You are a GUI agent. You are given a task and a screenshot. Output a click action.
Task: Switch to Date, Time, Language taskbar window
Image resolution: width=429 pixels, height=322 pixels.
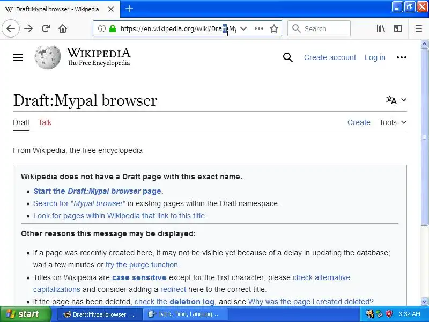click(185, 314)
